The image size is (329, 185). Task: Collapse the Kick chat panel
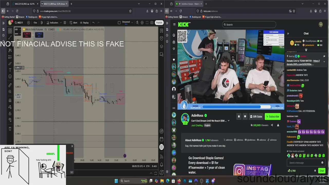pyautogui.click(x=288, y=33)
